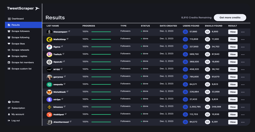Open more options menu for NYSE row
This screenshot has height=132, width=255.
pos(243,70)
